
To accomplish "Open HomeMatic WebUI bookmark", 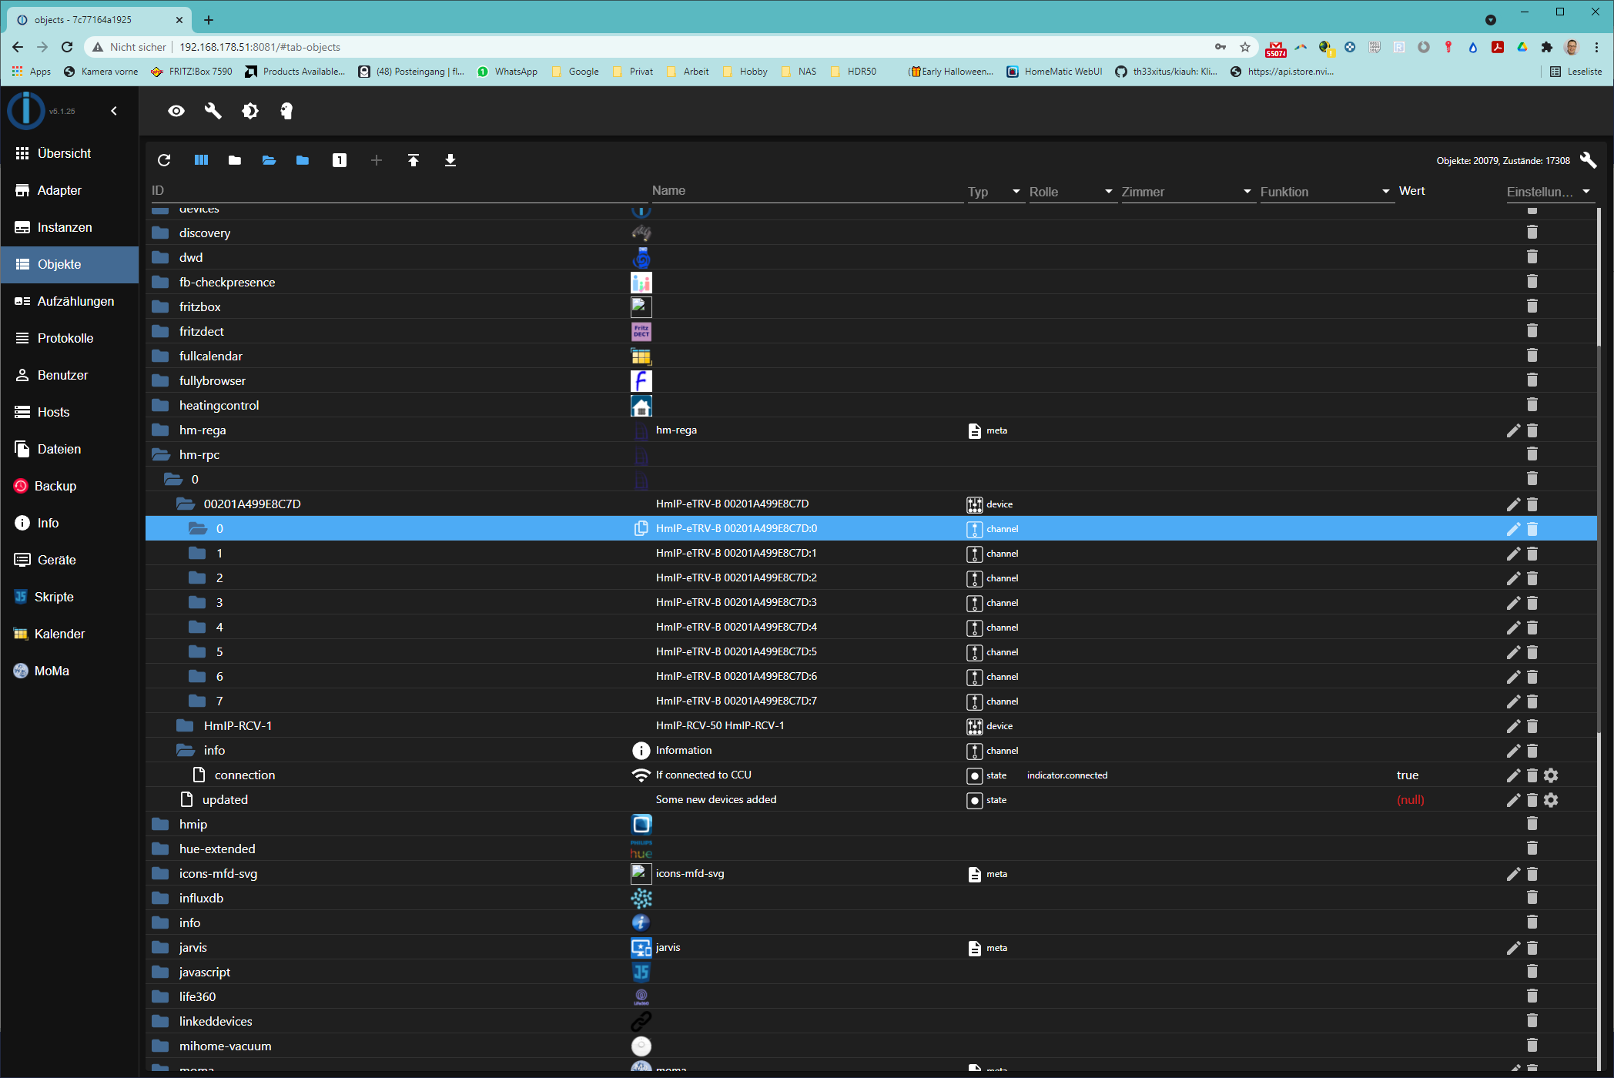I will (1054, 72).
